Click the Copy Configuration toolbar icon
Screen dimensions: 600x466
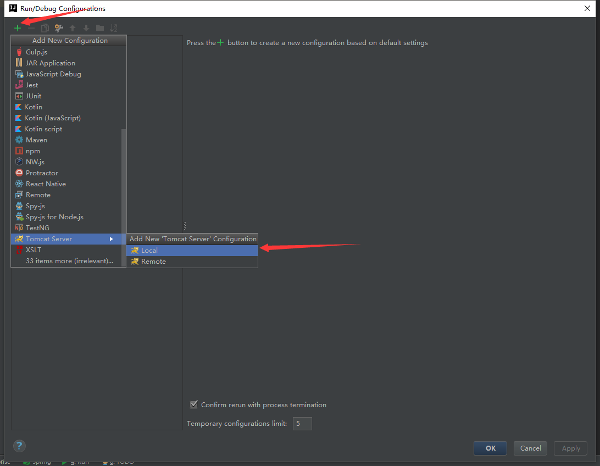click(x=45, y=28)
